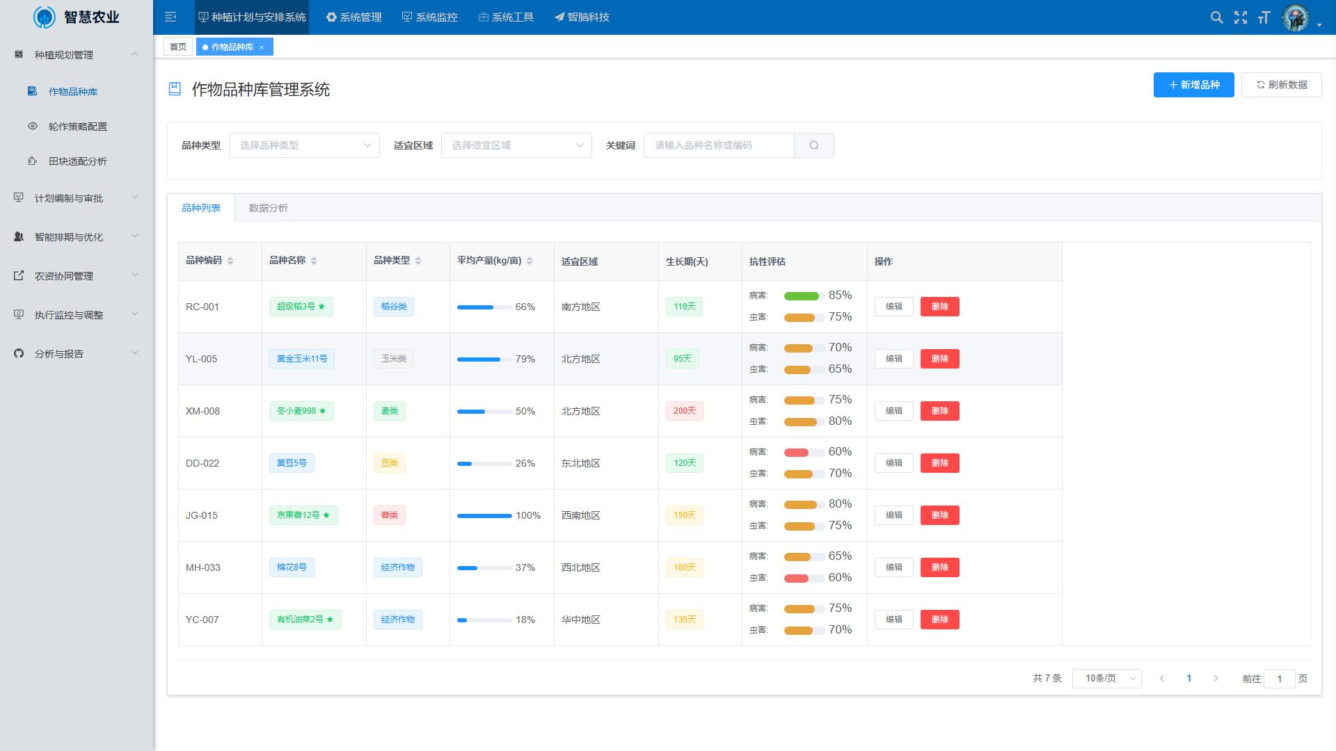
Task: Open the 系统管理 top menu
Action: click(x=354, y=17)
